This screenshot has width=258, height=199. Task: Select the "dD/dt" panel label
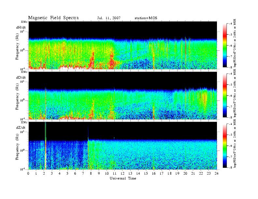21,77
